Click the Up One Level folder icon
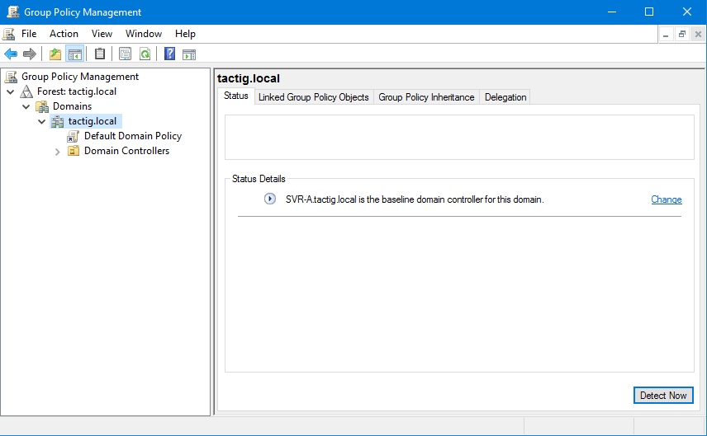707x436 pixels. click(x=55, y=54)
